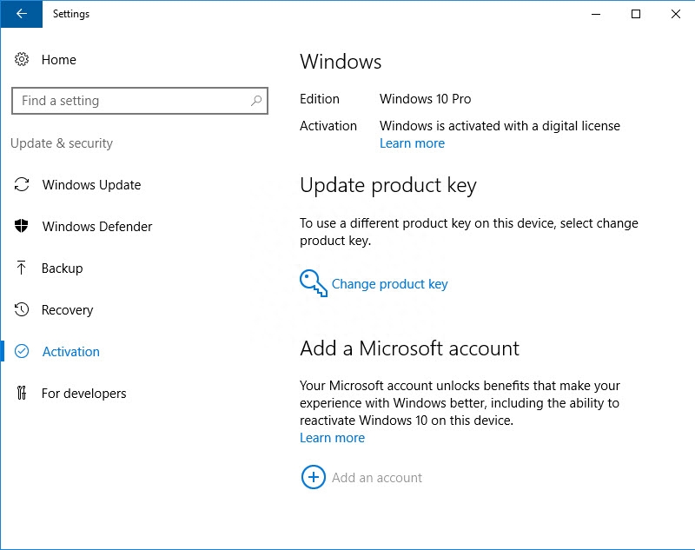Click the For developers tools icon
The width and height of the screenshot is (695, 550).
point(23,393)
